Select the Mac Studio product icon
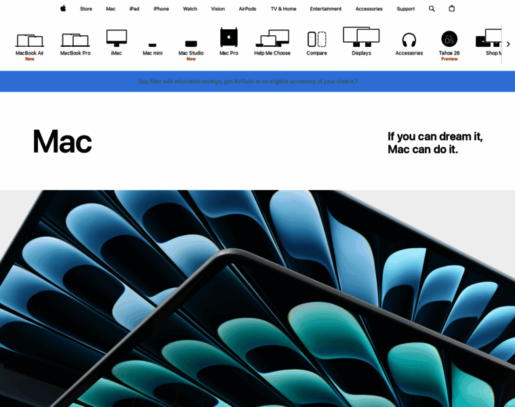The height and width of the screenshot is (407, 515). point(191,43)
